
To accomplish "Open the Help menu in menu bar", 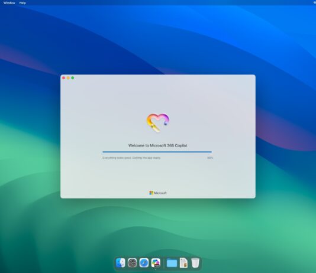I will pos(22,3).
